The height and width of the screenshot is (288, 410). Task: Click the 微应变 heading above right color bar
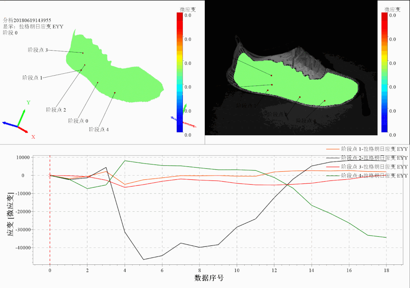[x=392, y=9]
